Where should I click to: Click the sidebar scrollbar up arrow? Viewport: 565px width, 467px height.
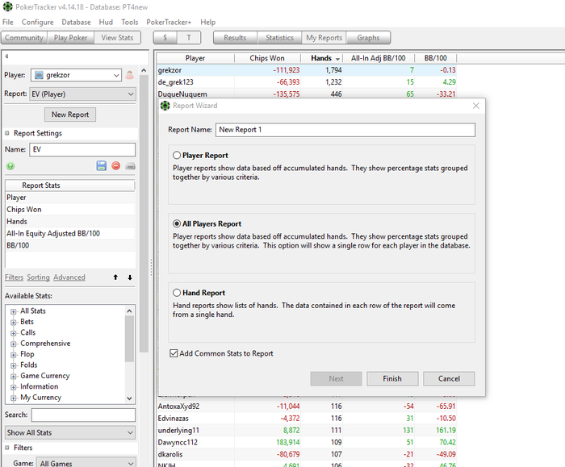click(144, 70)
